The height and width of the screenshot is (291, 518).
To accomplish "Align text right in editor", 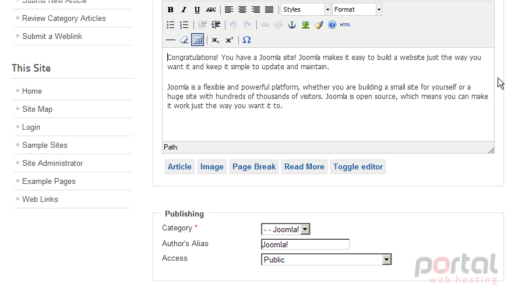I will 256,9.
